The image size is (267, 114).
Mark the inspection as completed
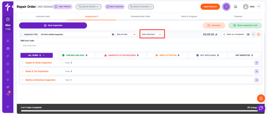pyautogui.click(x=233, y=34)
